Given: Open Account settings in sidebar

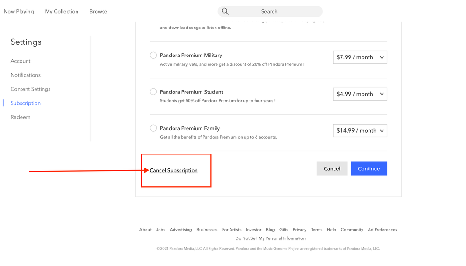Looking at the screenshot, I should [21, 61].
